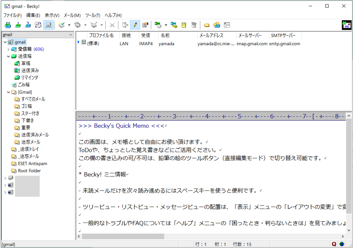The height and width of the screenshot is (248, 353).
Task: Click the globe icon in status bar
Action: point(342,244)
